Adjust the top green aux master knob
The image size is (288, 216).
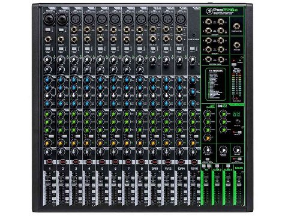click(x=207, y=114)
